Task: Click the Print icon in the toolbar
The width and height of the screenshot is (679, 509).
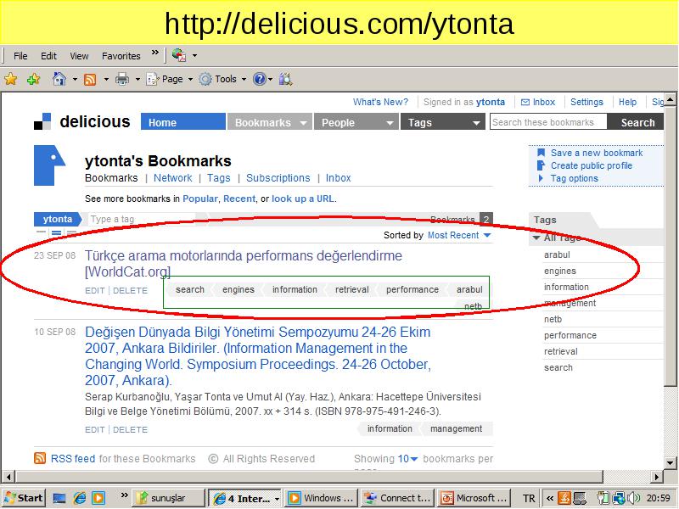Action: click(x=122, y=79)
